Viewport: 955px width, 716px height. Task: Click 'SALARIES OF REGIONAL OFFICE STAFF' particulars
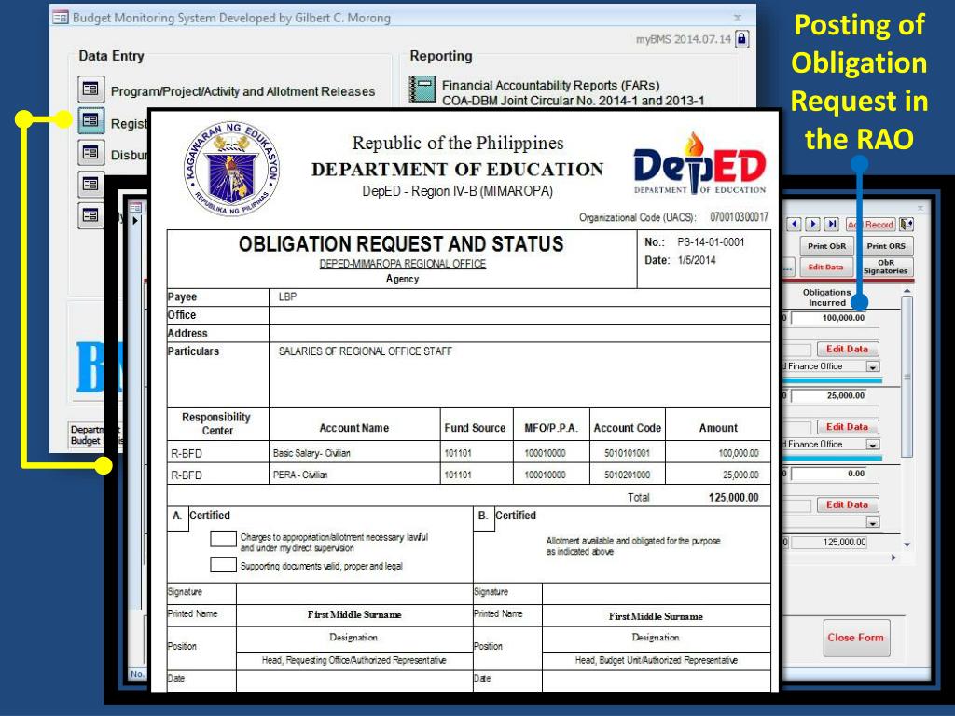point(366,351)
